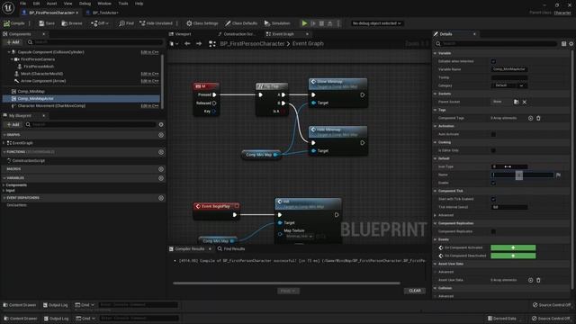Open the Category Default dropdown
576x324 pixels.
(x=509, y=85)
